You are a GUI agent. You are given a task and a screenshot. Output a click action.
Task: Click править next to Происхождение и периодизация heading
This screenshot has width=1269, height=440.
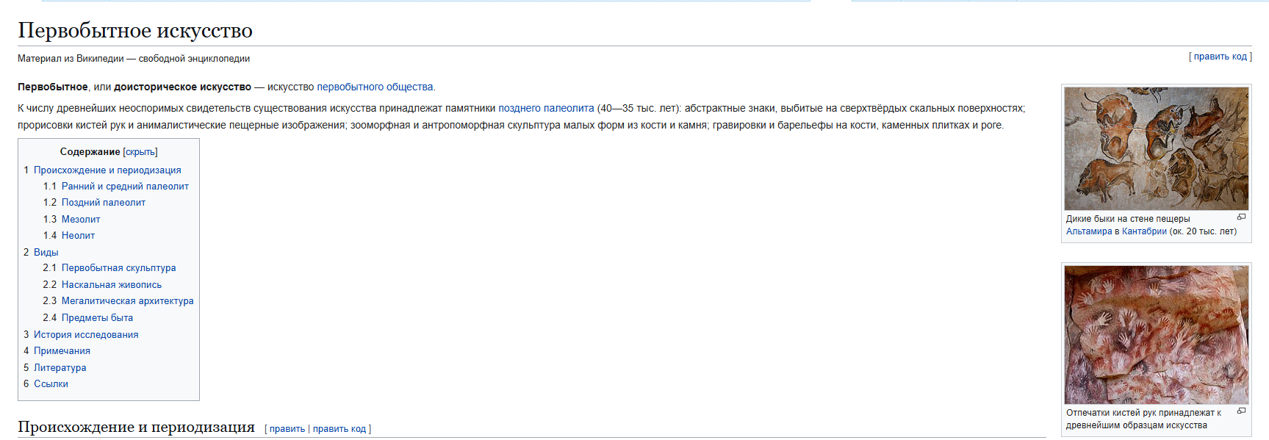[287, 429]
